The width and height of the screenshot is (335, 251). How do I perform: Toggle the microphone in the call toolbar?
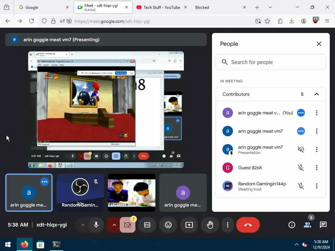[x=96, y=225]
